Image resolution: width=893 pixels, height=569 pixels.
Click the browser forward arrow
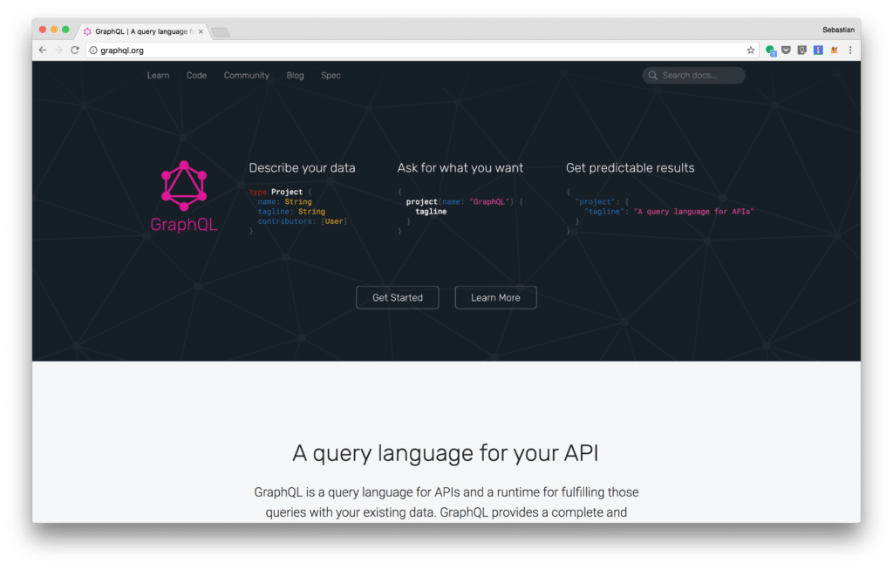(x=58, y=50)
